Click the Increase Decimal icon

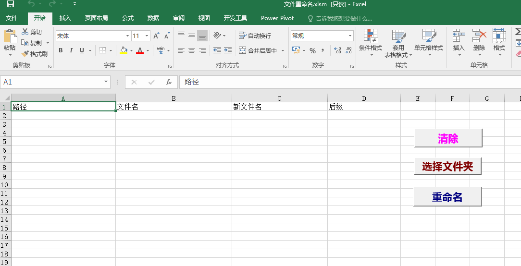pos(337,50)
